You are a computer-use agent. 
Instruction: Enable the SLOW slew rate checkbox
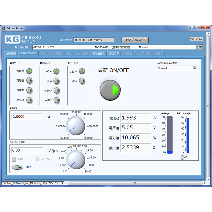pos(37,159)
